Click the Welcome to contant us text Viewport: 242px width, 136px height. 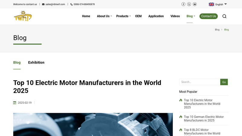(25, 4)
